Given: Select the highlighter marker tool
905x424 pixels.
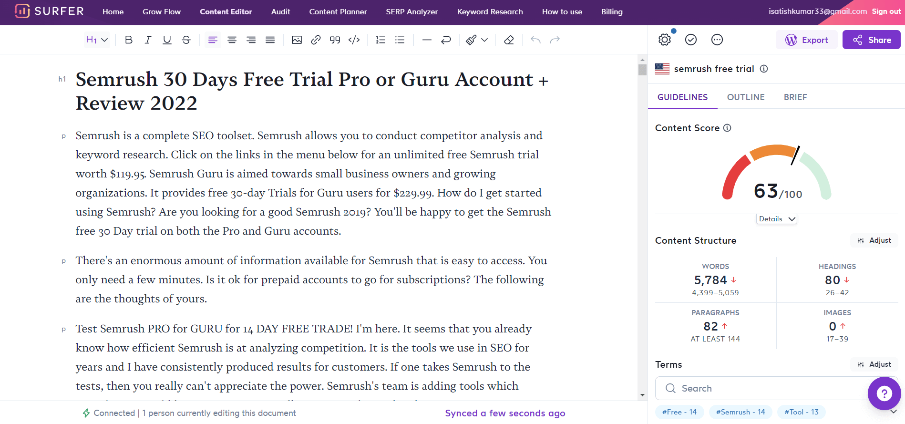Looking at the screenshot, I should click(x=471, y=40).
